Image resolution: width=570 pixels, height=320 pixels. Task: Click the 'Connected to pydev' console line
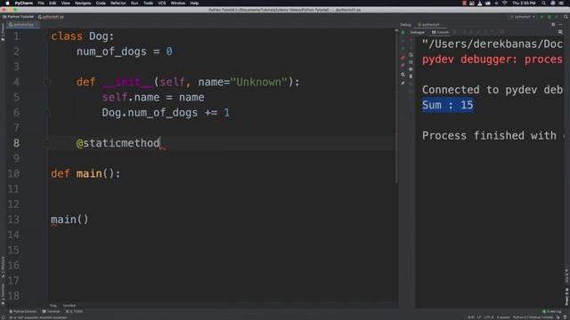[493, 90]
